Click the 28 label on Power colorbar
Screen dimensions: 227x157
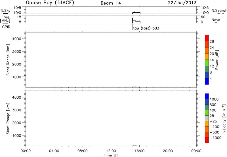point(212,41)
